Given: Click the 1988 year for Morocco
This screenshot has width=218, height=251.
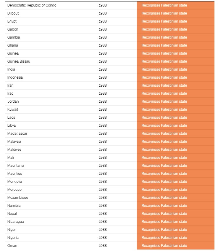Looking at the screenshot, I should 103,190.
